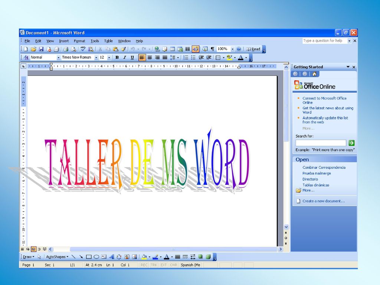The image size is (380, 285).
Task: Open the Format menu
Action: point(79,41)
